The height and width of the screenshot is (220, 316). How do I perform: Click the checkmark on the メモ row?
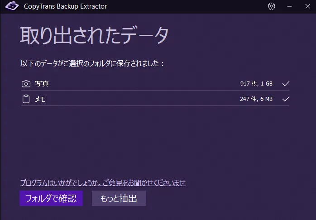point(286,99)
